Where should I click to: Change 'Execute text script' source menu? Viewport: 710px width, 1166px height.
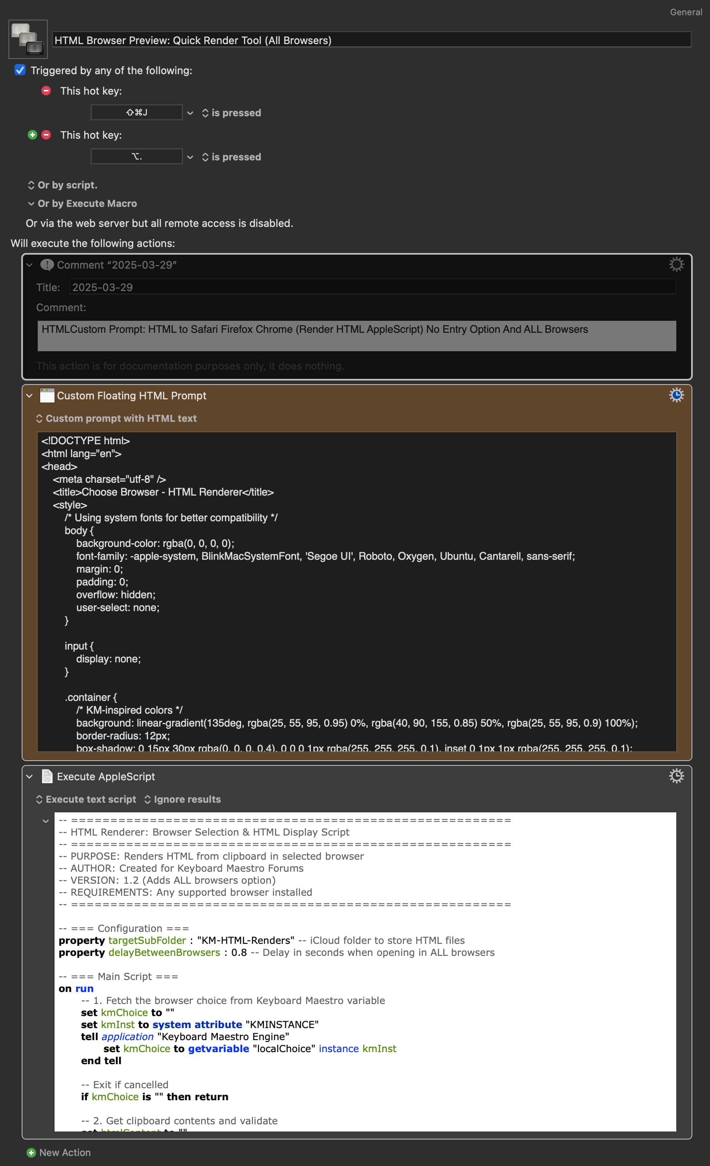(86, 799)
